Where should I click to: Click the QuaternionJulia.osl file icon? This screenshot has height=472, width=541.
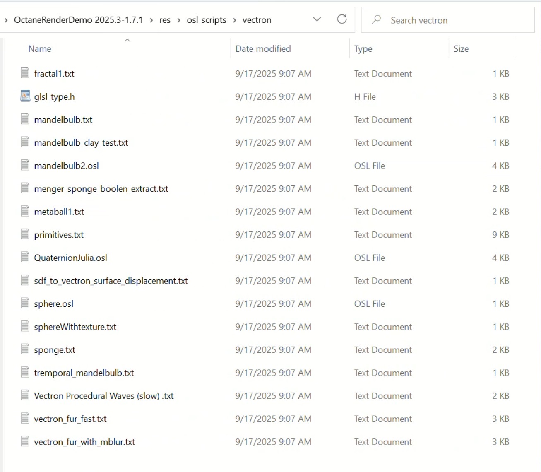tap(25, 258)
